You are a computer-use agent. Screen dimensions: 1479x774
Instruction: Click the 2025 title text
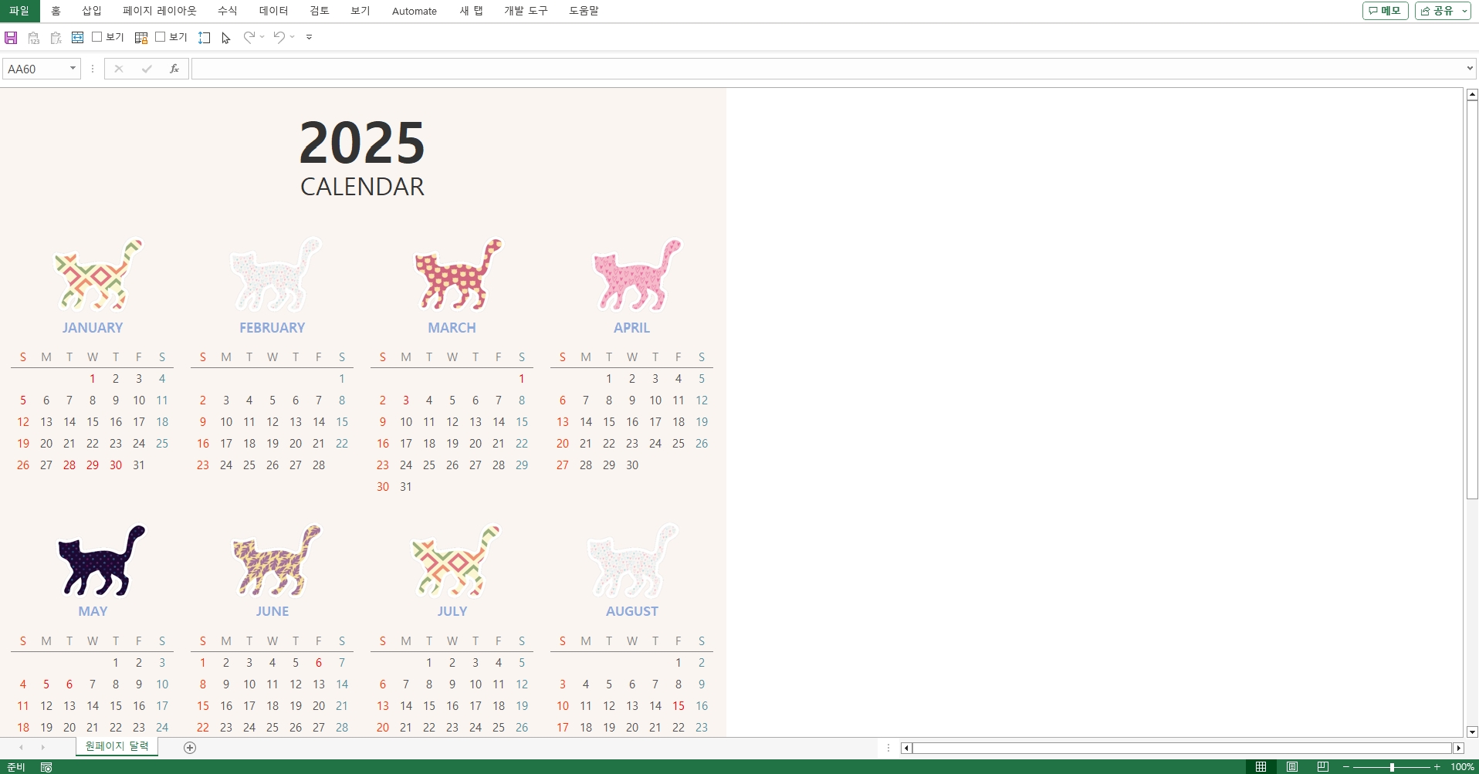(x=362, y=144)
